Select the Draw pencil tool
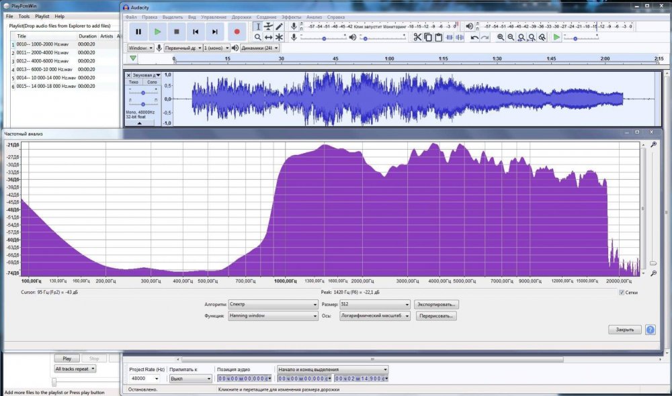This screenshot has width=672, height=396. [x=280, y=26]
